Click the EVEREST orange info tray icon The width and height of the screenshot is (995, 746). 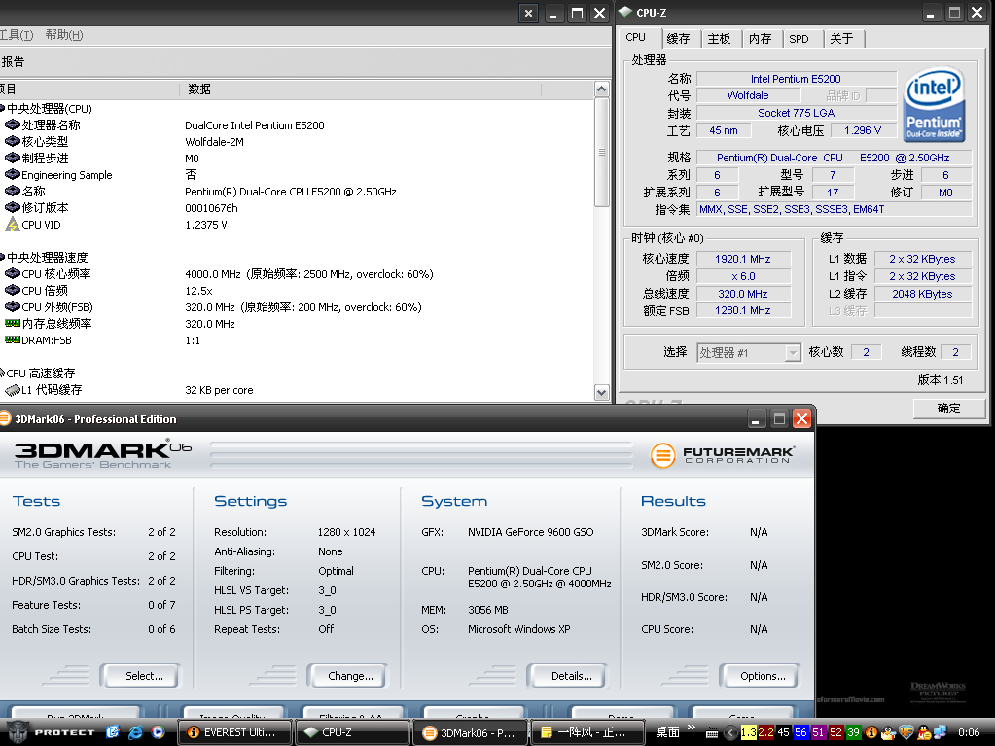tap(871, 732)
